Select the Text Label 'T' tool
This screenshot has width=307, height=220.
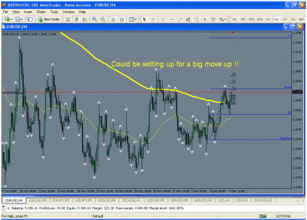point(213,19)
